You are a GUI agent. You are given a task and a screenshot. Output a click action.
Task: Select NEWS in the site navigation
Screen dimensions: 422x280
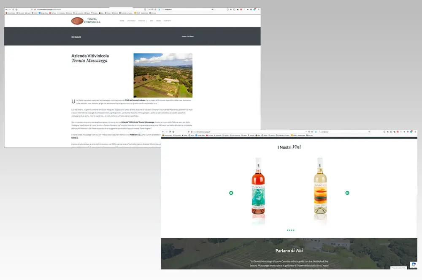point(158,21)
